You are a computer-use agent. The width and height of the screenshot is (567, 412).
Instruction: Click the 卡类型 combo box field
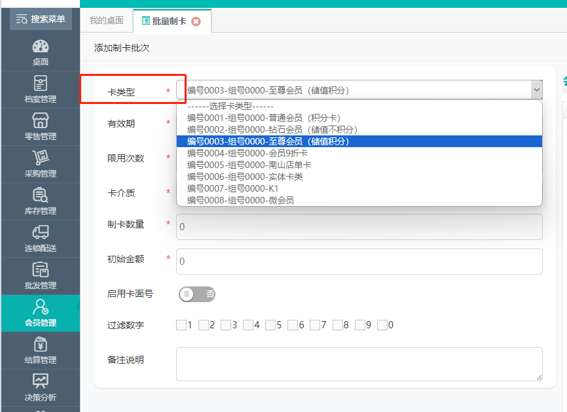(359, 90)
